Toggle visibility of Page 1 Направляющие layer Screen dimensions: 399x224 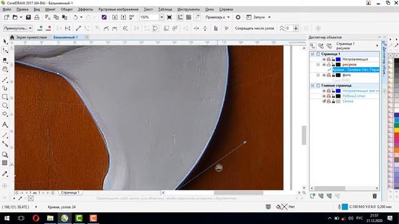coord(324,60)
